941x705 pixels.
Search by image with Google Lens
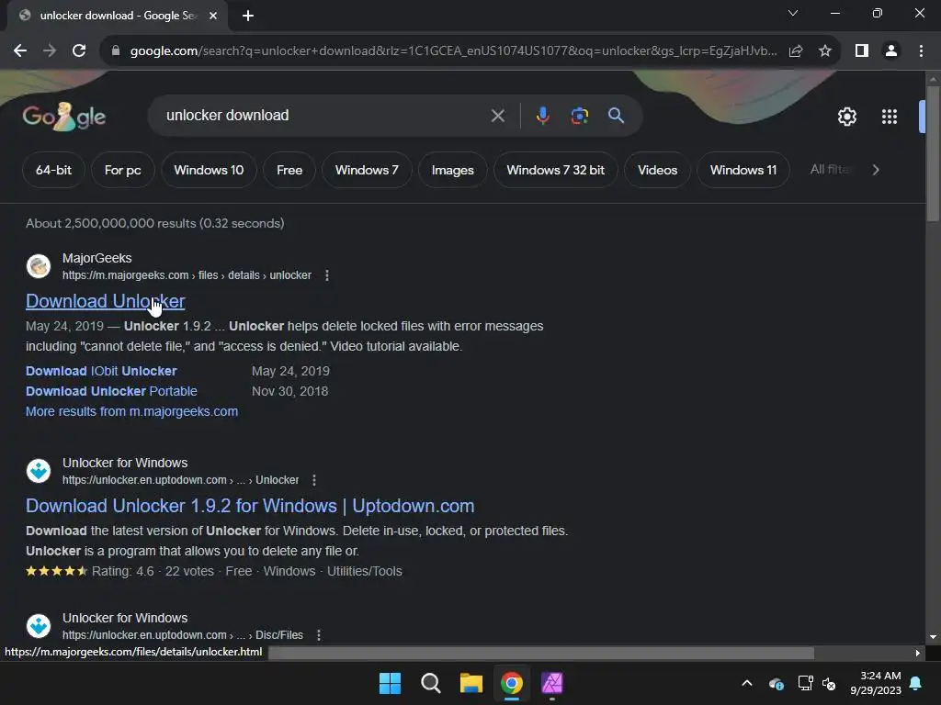click(x=579, y=116)
